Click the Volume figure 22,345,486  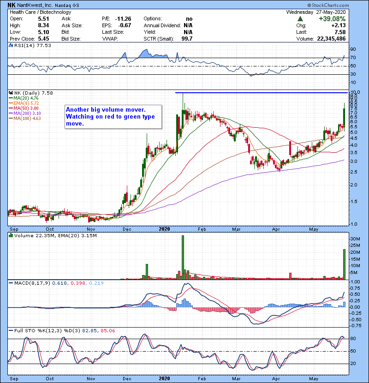click(331, 39)
